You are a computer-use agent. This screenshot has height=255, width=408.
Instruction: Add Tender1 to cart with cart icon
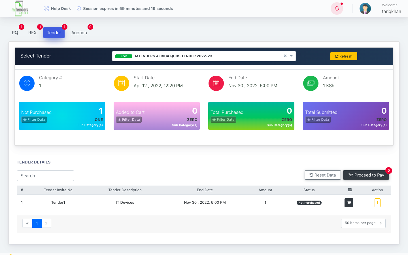[349, 203]
